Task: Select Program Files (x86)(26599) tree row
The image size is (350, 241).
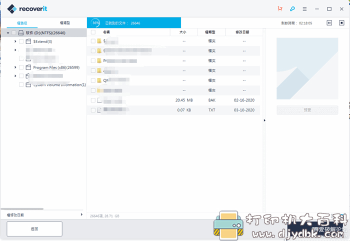Action: tap(56, 67)
